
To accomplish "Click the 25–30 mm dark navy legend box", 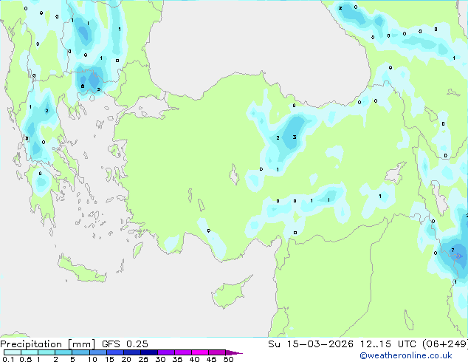I will tap(148, 352).
